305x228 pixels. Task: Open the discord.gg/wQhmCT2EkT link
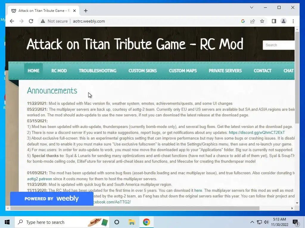tap(257, 133)
